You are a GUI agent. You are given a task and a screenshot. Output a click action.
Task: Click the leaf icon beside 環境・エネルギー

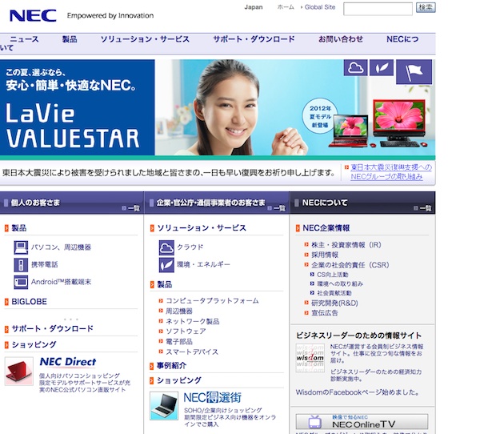[166, 265]
